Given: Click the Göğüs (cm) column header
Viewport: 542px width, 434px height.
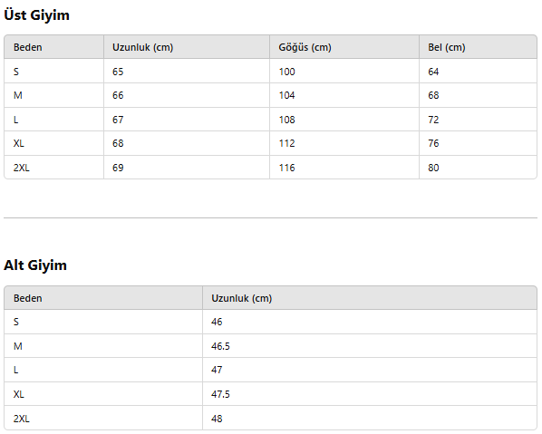Looking at the screenshot, I should pyautogui.click(x=305, y=47).
